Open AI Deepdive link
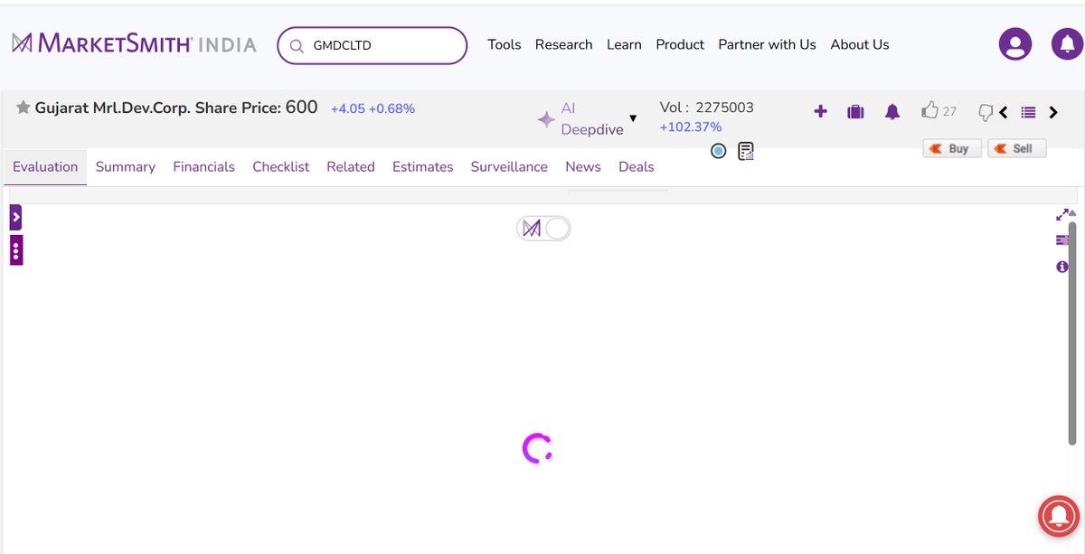Image resolution: width=1085 pixels, height=554 pixels. (592, 119)
